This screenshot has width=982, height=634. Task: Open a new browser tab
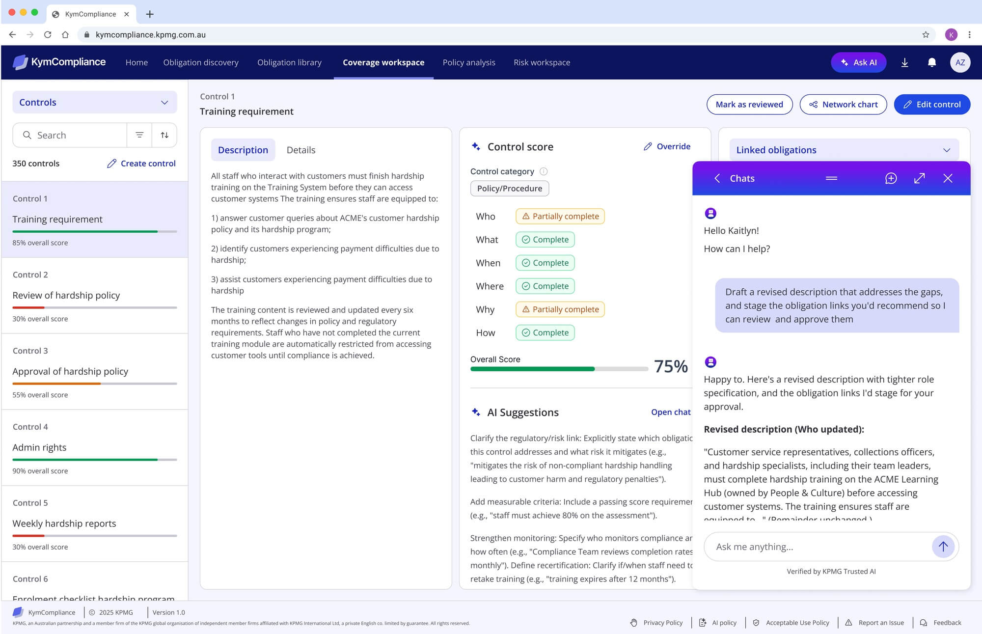tap(150, 14)
